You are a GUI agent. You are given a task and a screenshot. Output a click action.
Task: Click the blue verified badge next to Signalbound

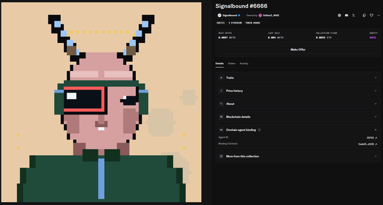coord(239,15)
